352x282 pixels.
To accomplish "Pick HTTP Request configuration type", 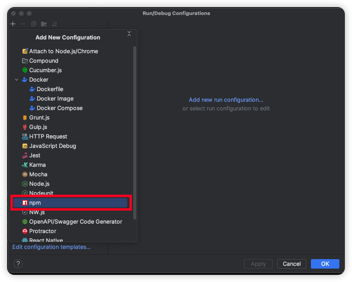I will (x=48, y=136).
